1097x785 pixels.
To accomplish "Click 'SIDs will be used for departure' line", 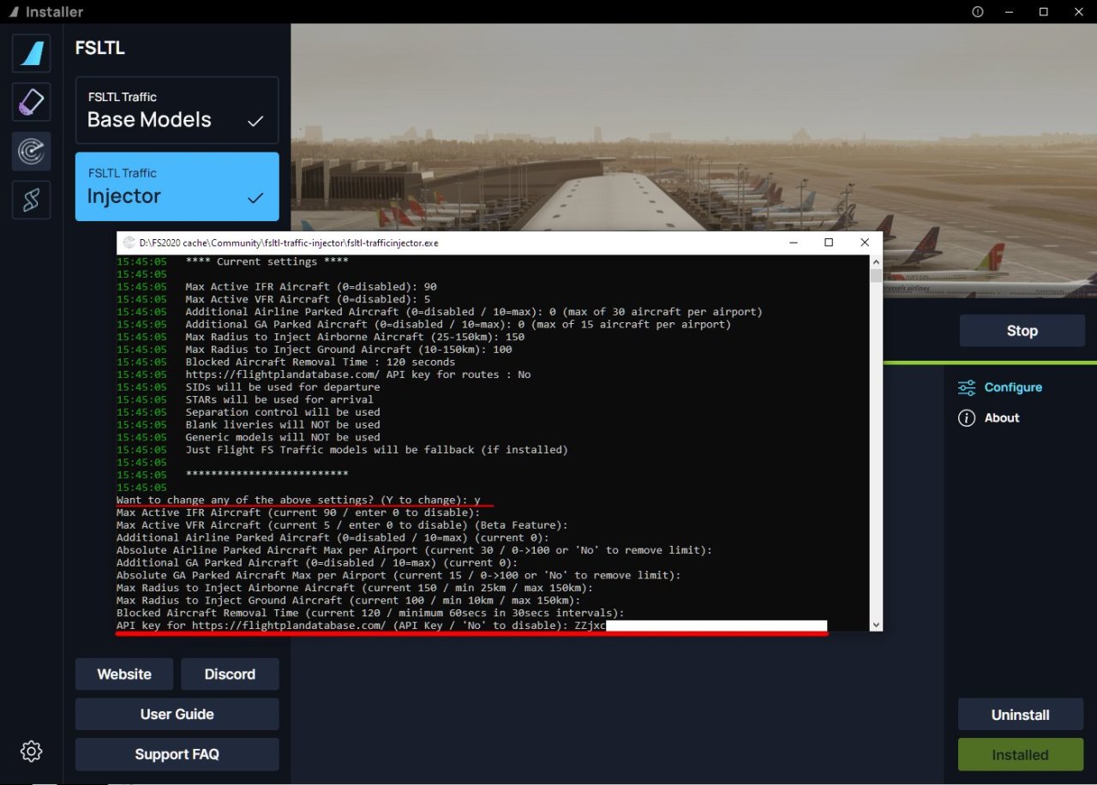I will point(283,387).
